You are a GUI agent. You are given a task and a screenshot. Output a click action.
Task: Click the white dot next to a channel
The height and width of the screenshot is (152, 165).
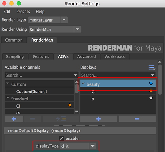click(151, 98)
